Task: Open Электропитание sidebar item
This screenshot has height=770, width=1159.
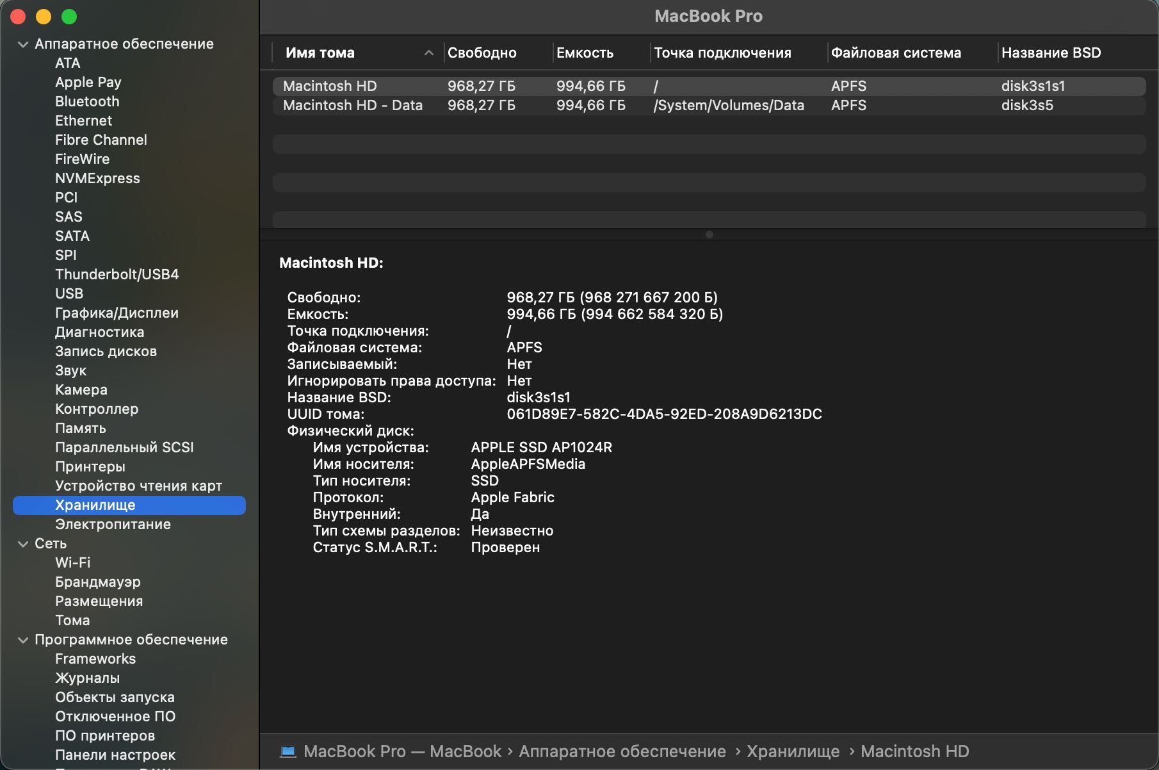Action: point(113,524)
